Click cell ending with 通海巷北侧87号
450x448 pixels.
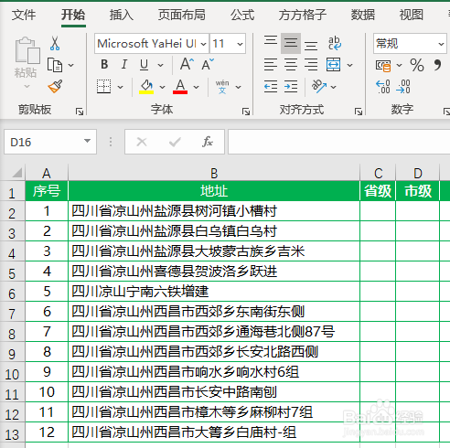click(214, 332)
